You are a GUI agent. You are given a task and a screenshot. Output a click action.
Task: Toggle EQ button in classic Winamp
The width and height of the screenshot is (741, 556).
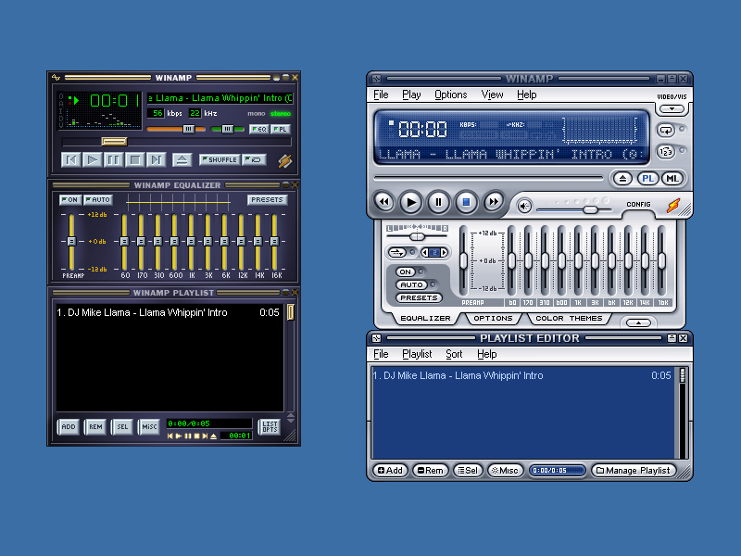click(259, 129)
